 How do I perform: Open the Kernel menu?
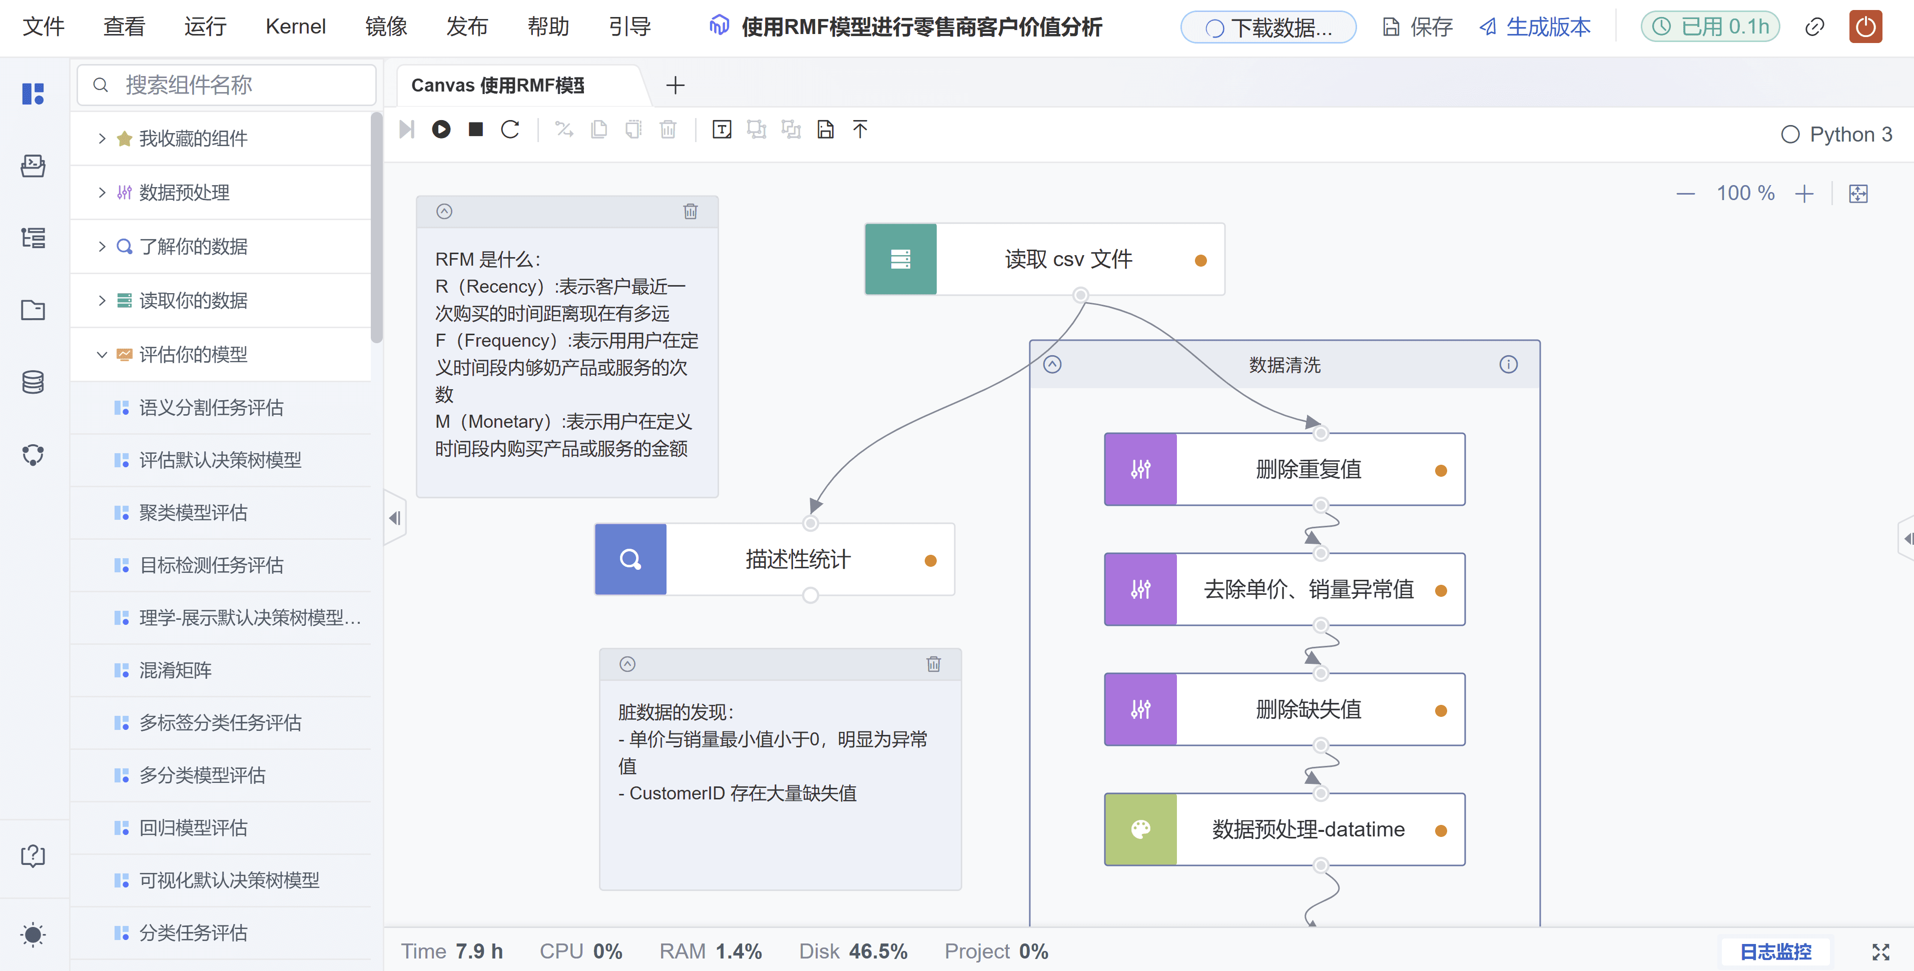[x=295, y=28]
